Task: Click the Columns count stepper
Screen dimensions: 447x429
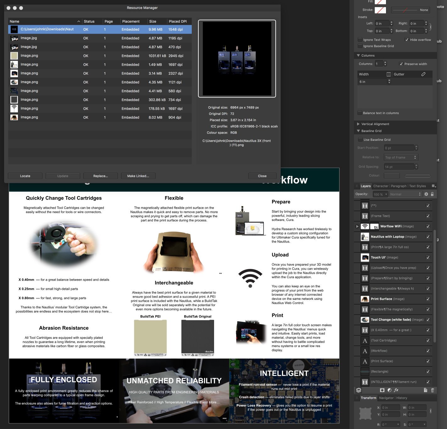Action: 385,64
